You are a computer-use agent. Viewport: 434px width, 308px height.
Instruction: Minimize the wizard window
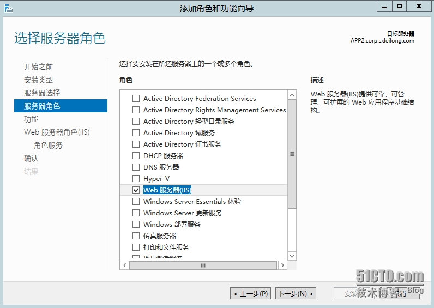click(384, 7)
